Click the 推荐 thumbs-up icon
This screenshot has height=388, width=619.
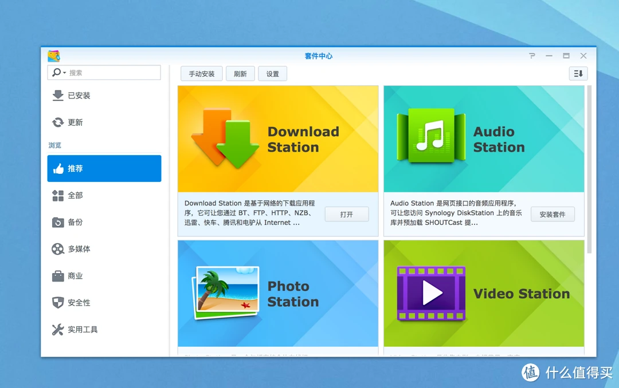point(58,169)
